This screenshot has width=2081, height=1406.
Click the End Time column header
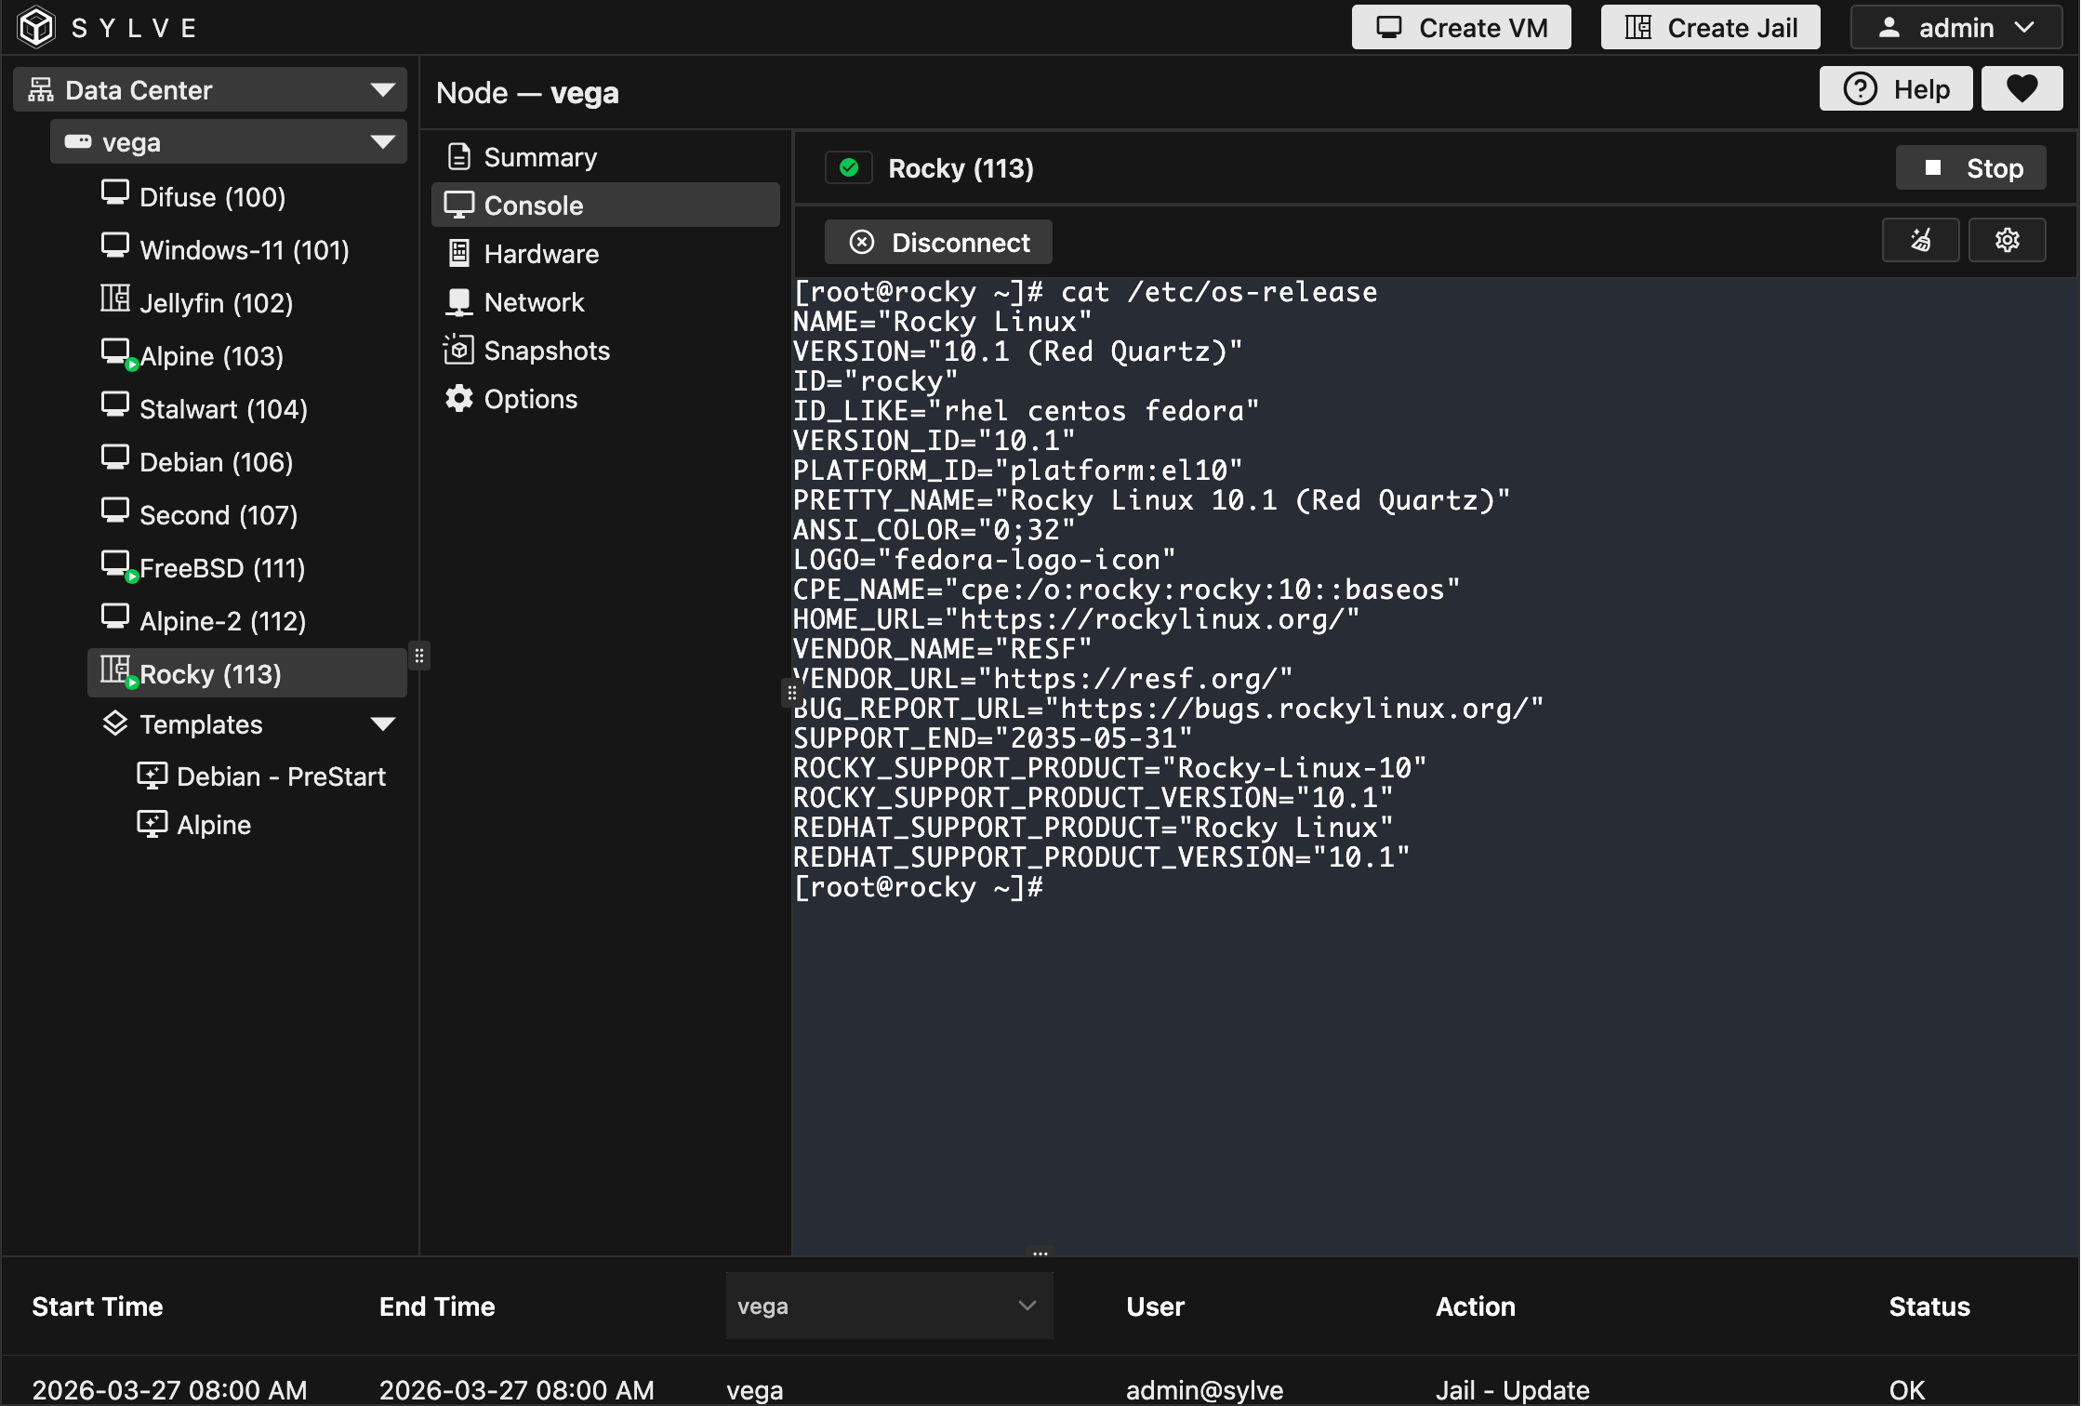(x=437, y=1306)
